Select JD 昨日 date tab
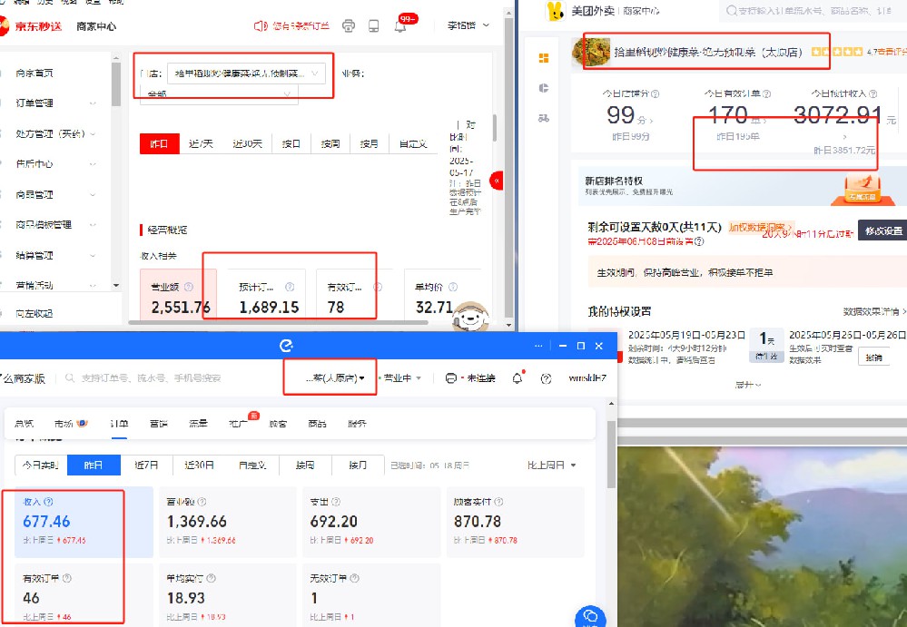Viewport: 907px width, 627px height. tap(159, 143)
